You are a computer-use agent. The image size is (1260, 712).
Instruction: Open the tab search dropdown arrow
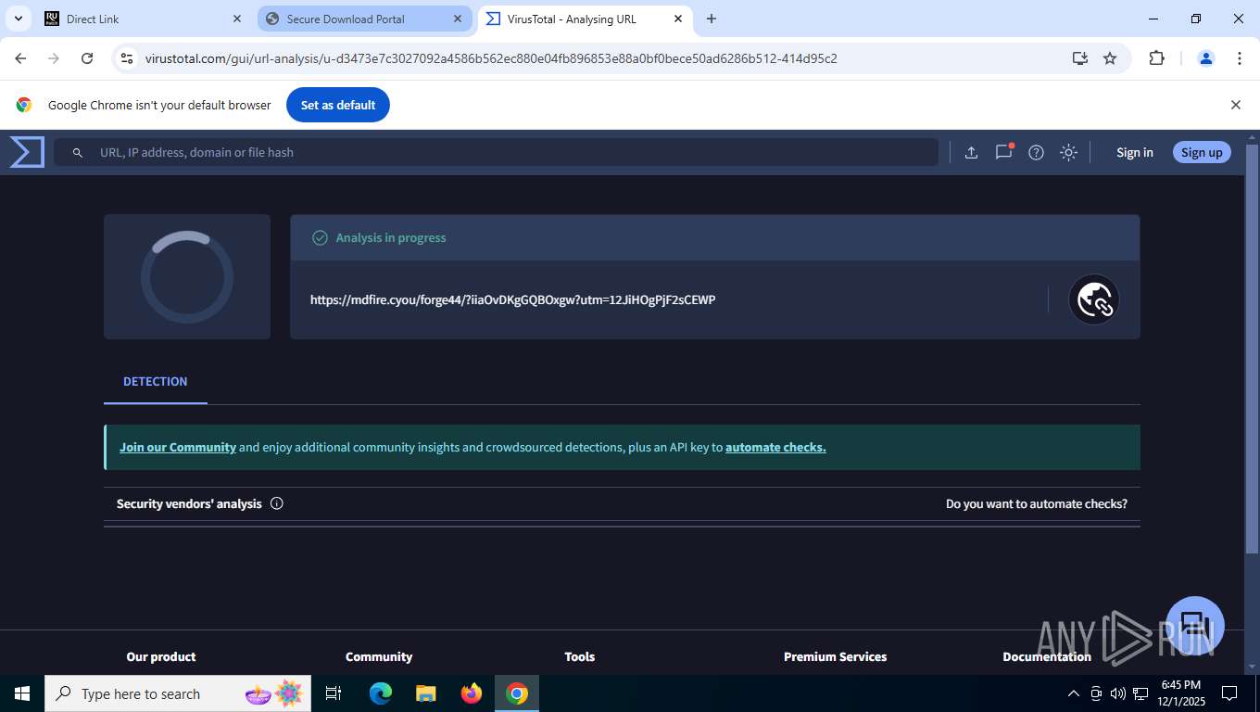click(18, 19)
